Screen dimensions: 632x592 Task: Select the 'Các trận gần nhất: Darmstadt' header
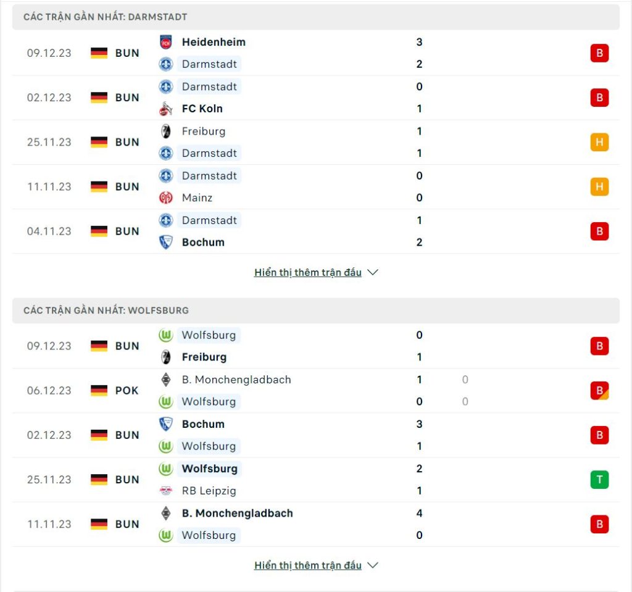point(315,17)
